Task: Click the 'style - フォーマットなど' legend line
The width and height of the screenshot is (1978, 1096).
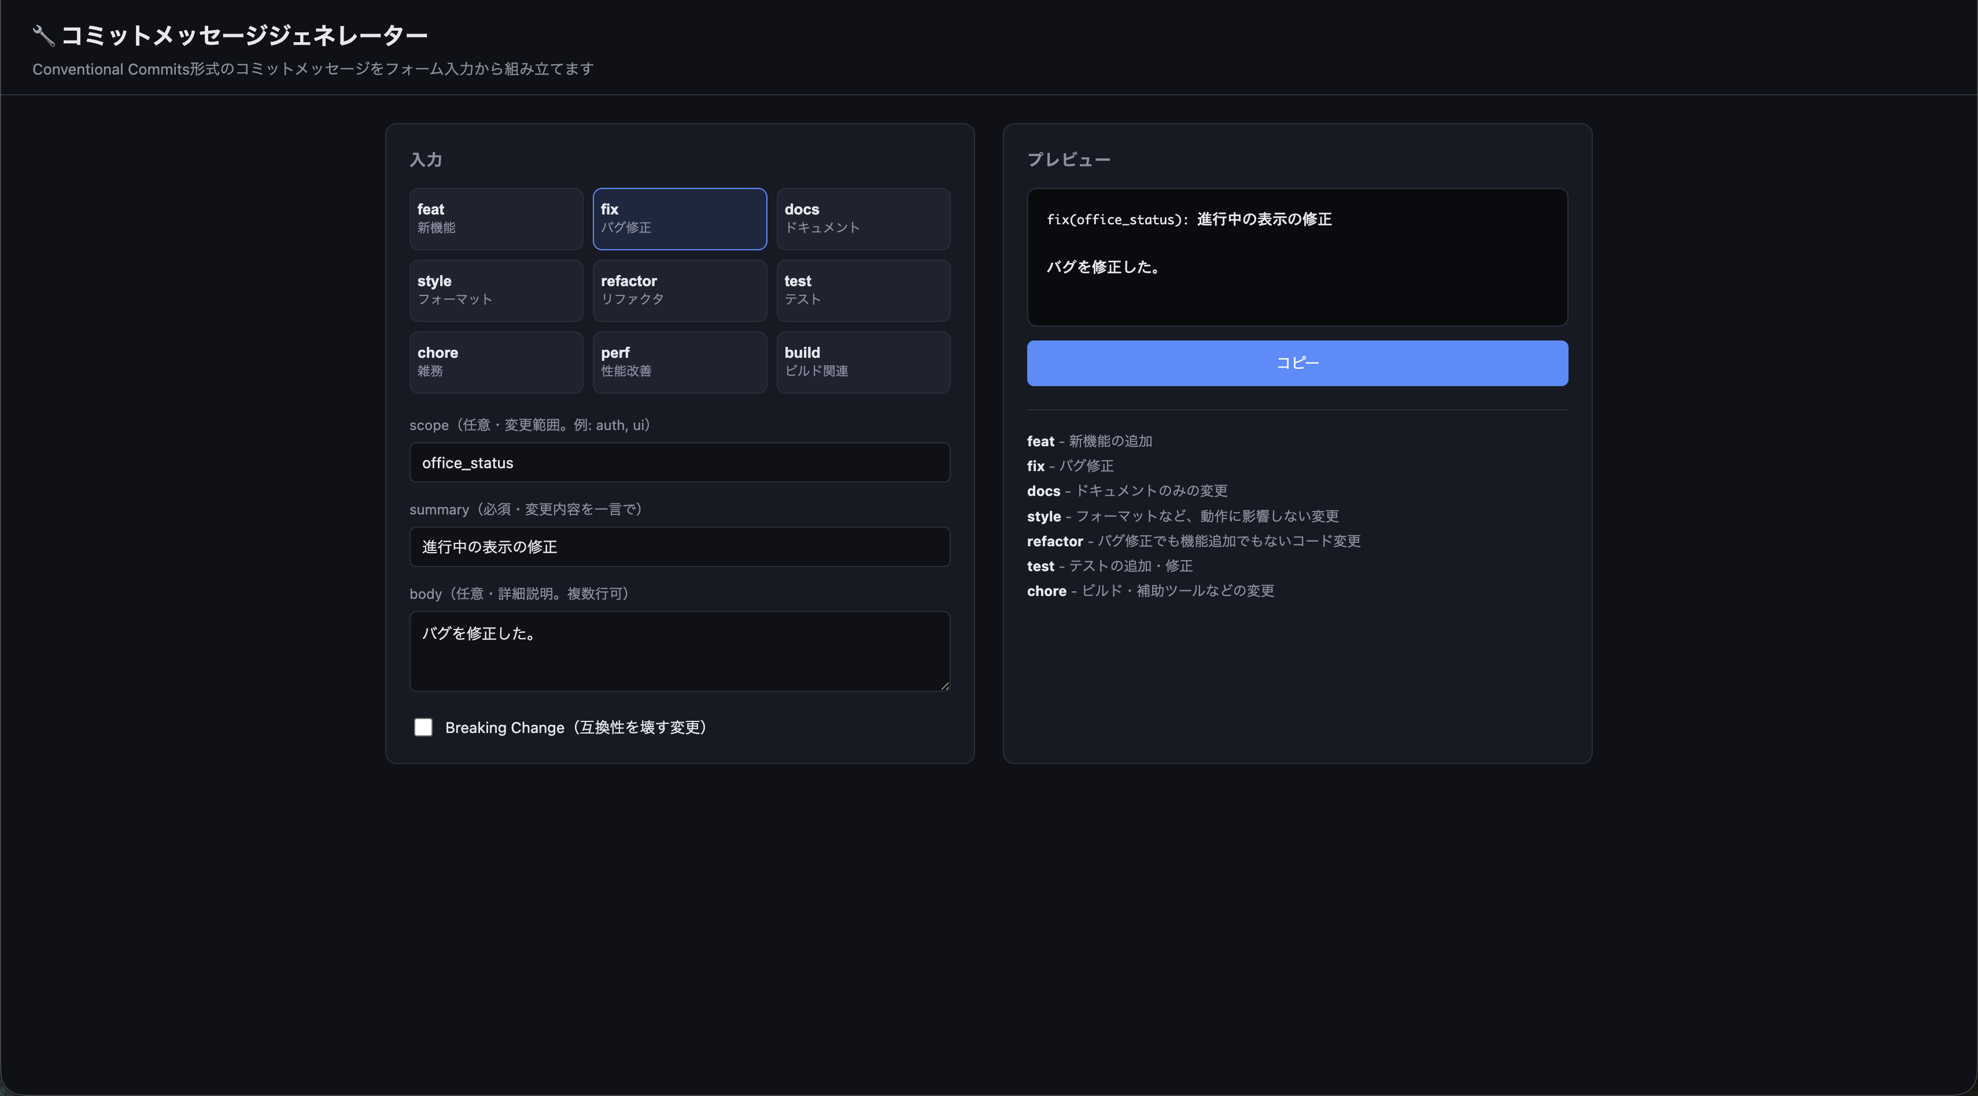Action: tap(1183, 516)
